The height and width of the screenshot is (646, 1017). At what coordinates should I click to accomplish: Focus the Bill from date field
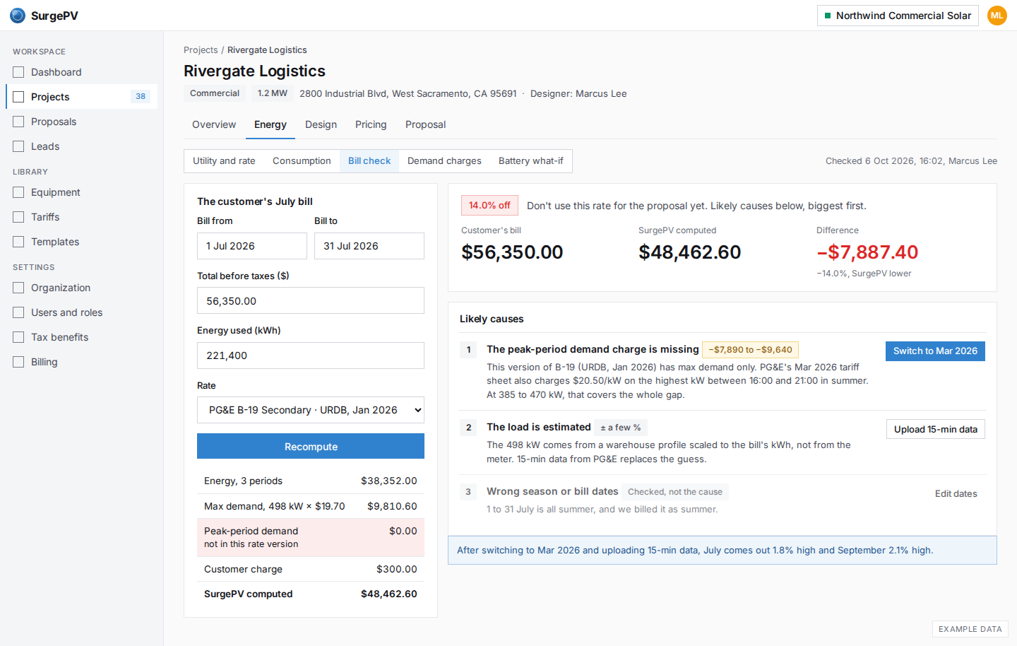[x=252, y=246]
